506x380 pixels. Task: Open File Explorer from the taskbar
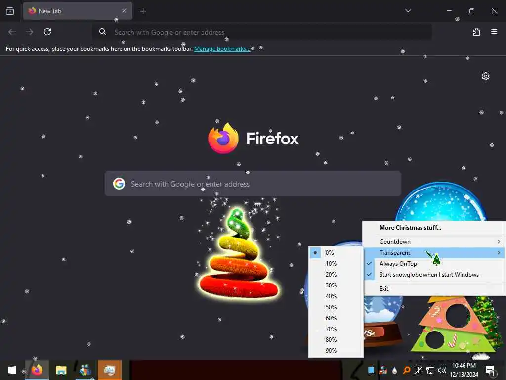pos(61,370)
